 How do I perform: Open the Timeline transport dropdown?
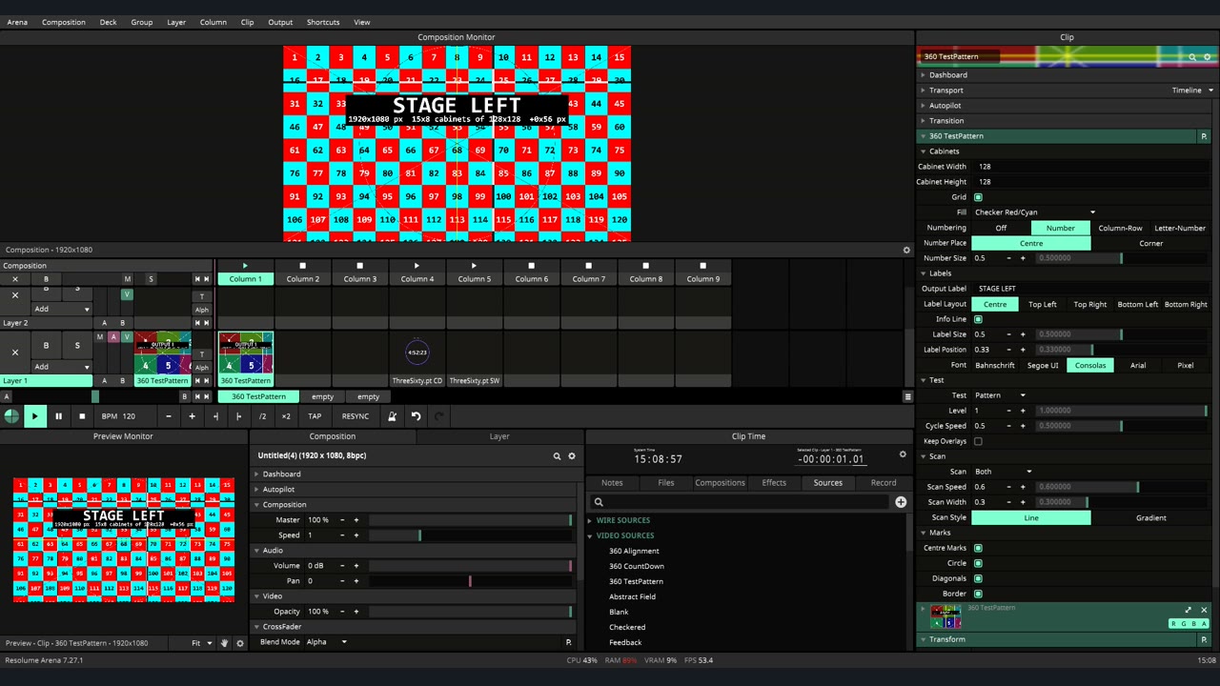tap(1192, 91)
